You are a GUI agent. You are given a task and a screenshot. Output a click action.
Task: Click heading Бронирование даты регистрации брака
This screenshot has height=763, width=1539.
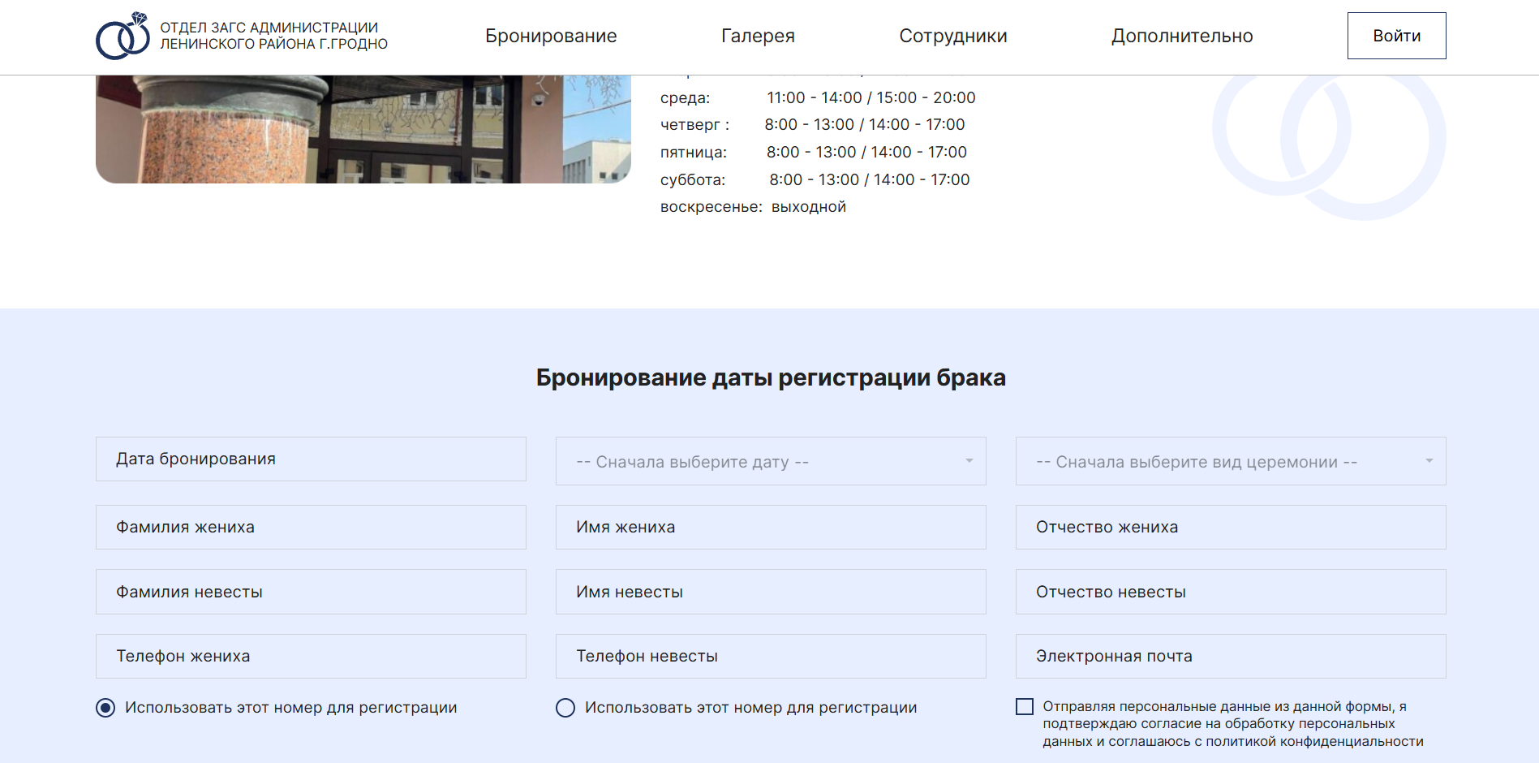pos(771,377)
